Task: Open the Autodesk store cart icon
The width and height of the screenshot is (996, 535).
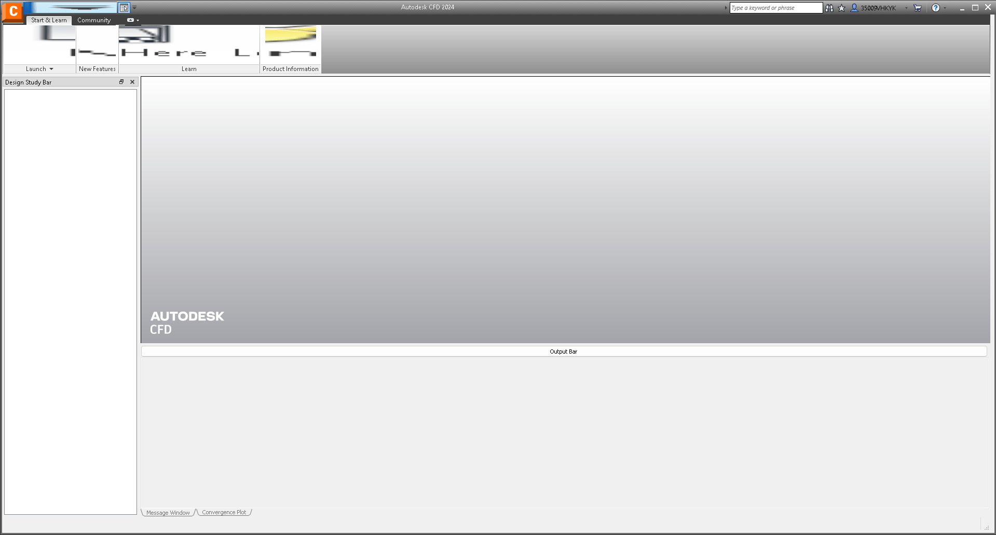Action: [918, 8]
